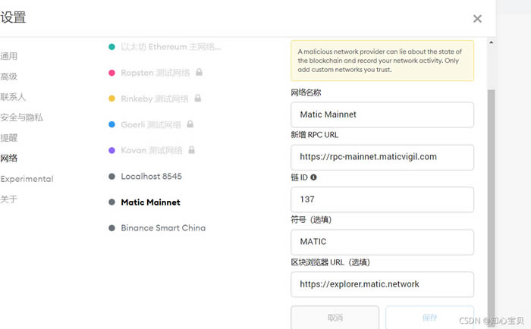The height and width of the screenshot is (329, 531).
Task: Click the gray dot beside Localhost 8545
Action: click(x=112, y=177)
